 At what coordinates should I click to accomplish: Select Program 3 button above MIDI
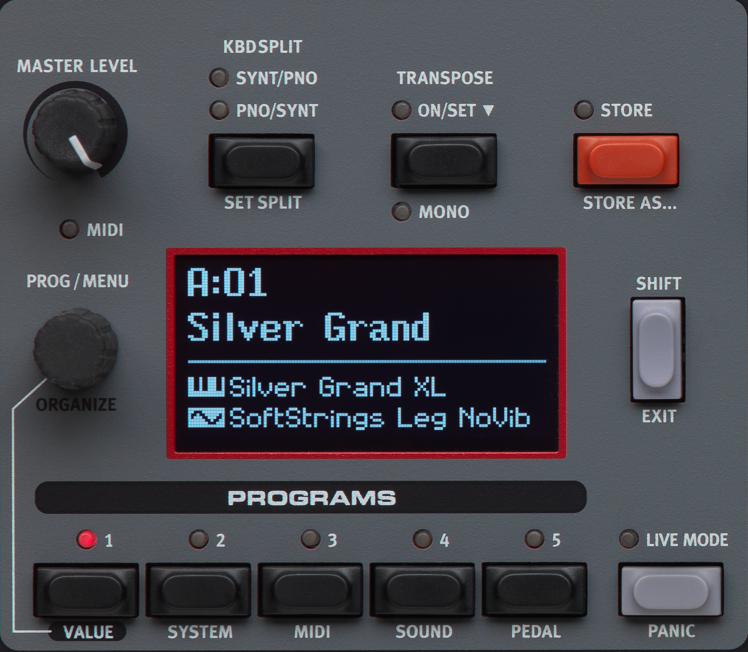pos(310,590)
